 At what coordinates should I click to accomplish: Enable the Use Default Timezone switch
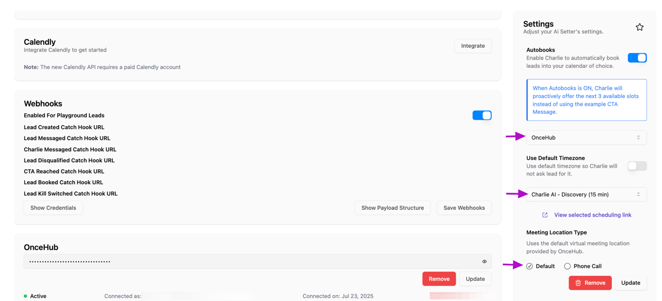coord(637,166)
